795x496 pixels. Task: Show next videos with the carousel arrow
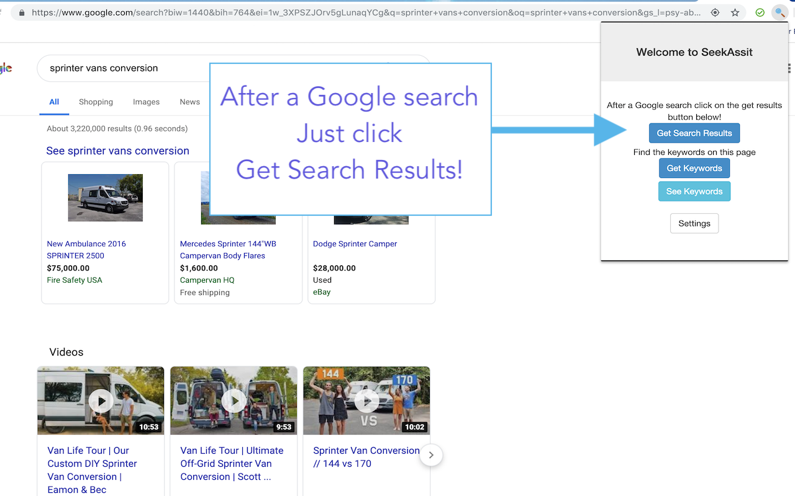coord(431,455)
